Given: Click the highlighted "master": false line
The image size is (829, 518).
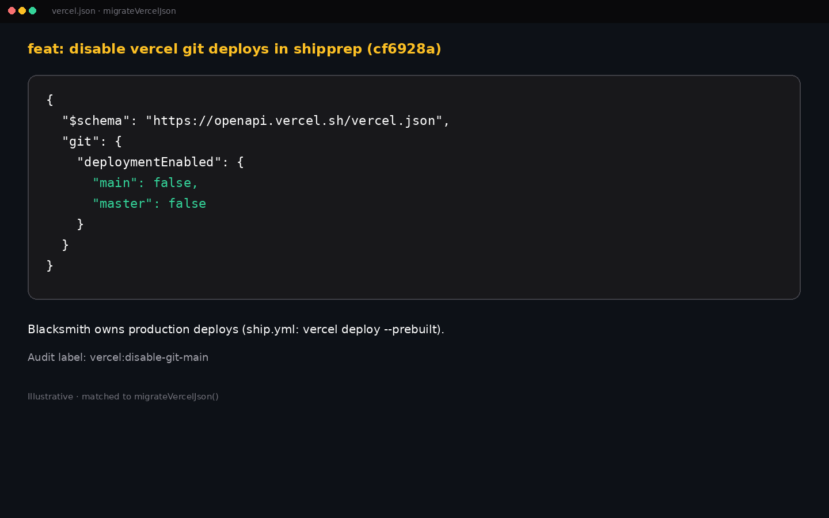Looking at the screenshot, I should 149,204.
